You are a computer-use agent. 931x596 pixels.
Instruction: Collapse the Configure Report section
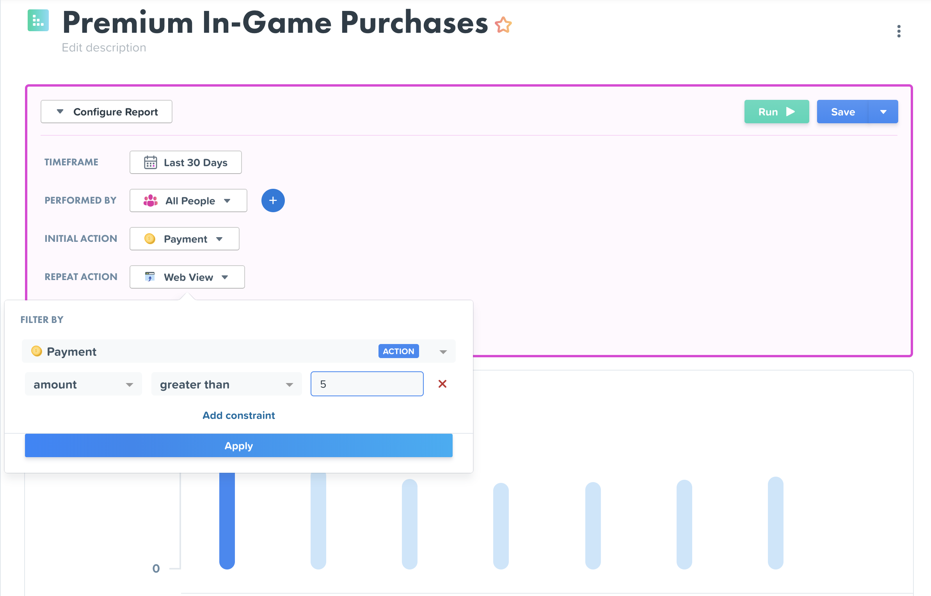[x=107, y=112]
